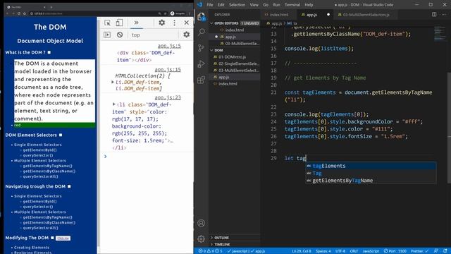
Task: Open the DevTools settings gear
Action: [x=161, y=23]
